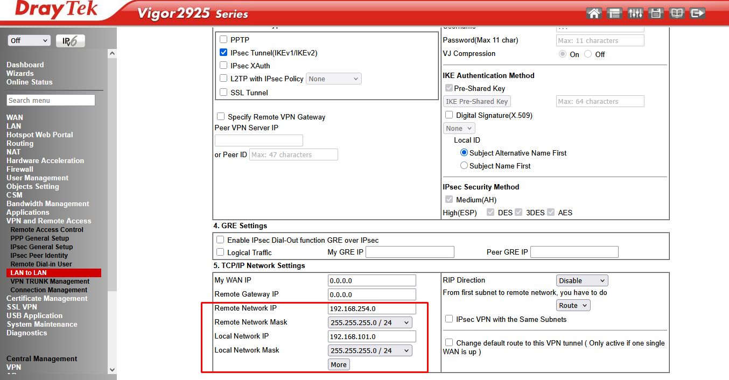Image resolution: width=729 pixels, height=380 pixels.
Task: Click the sliders settings icon in header
Action: [x=635, y=13]
